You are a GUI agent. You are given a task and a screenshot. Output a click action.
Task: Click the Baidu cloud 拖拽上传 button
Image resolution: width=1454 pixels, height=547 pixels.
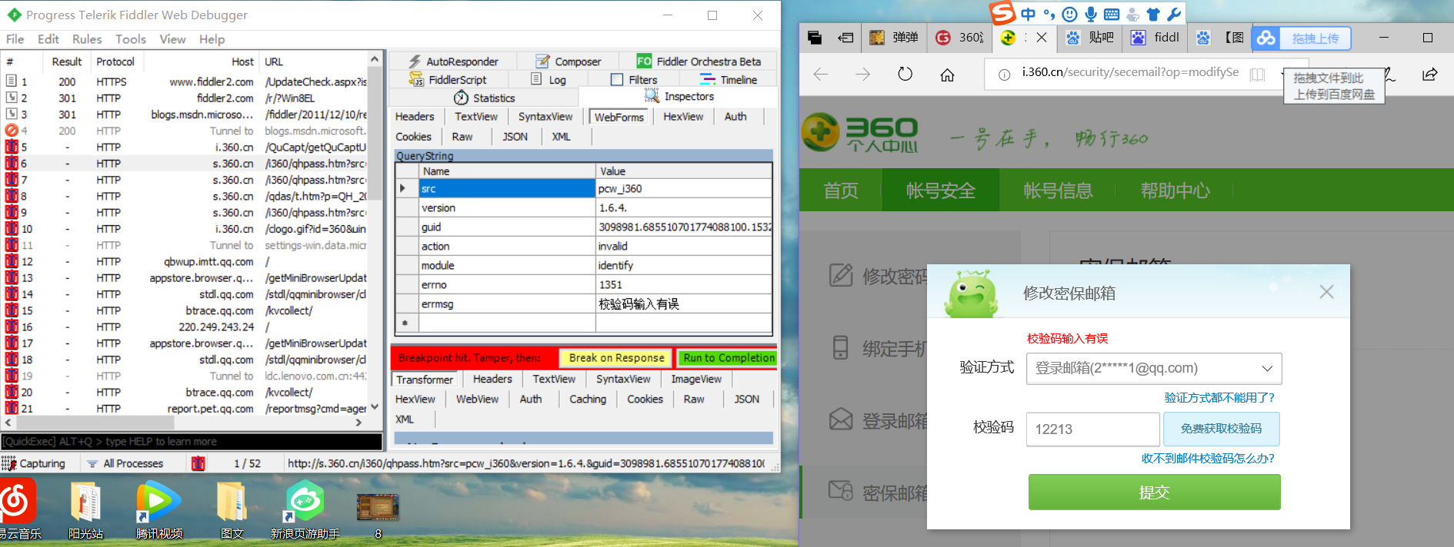1302,38
